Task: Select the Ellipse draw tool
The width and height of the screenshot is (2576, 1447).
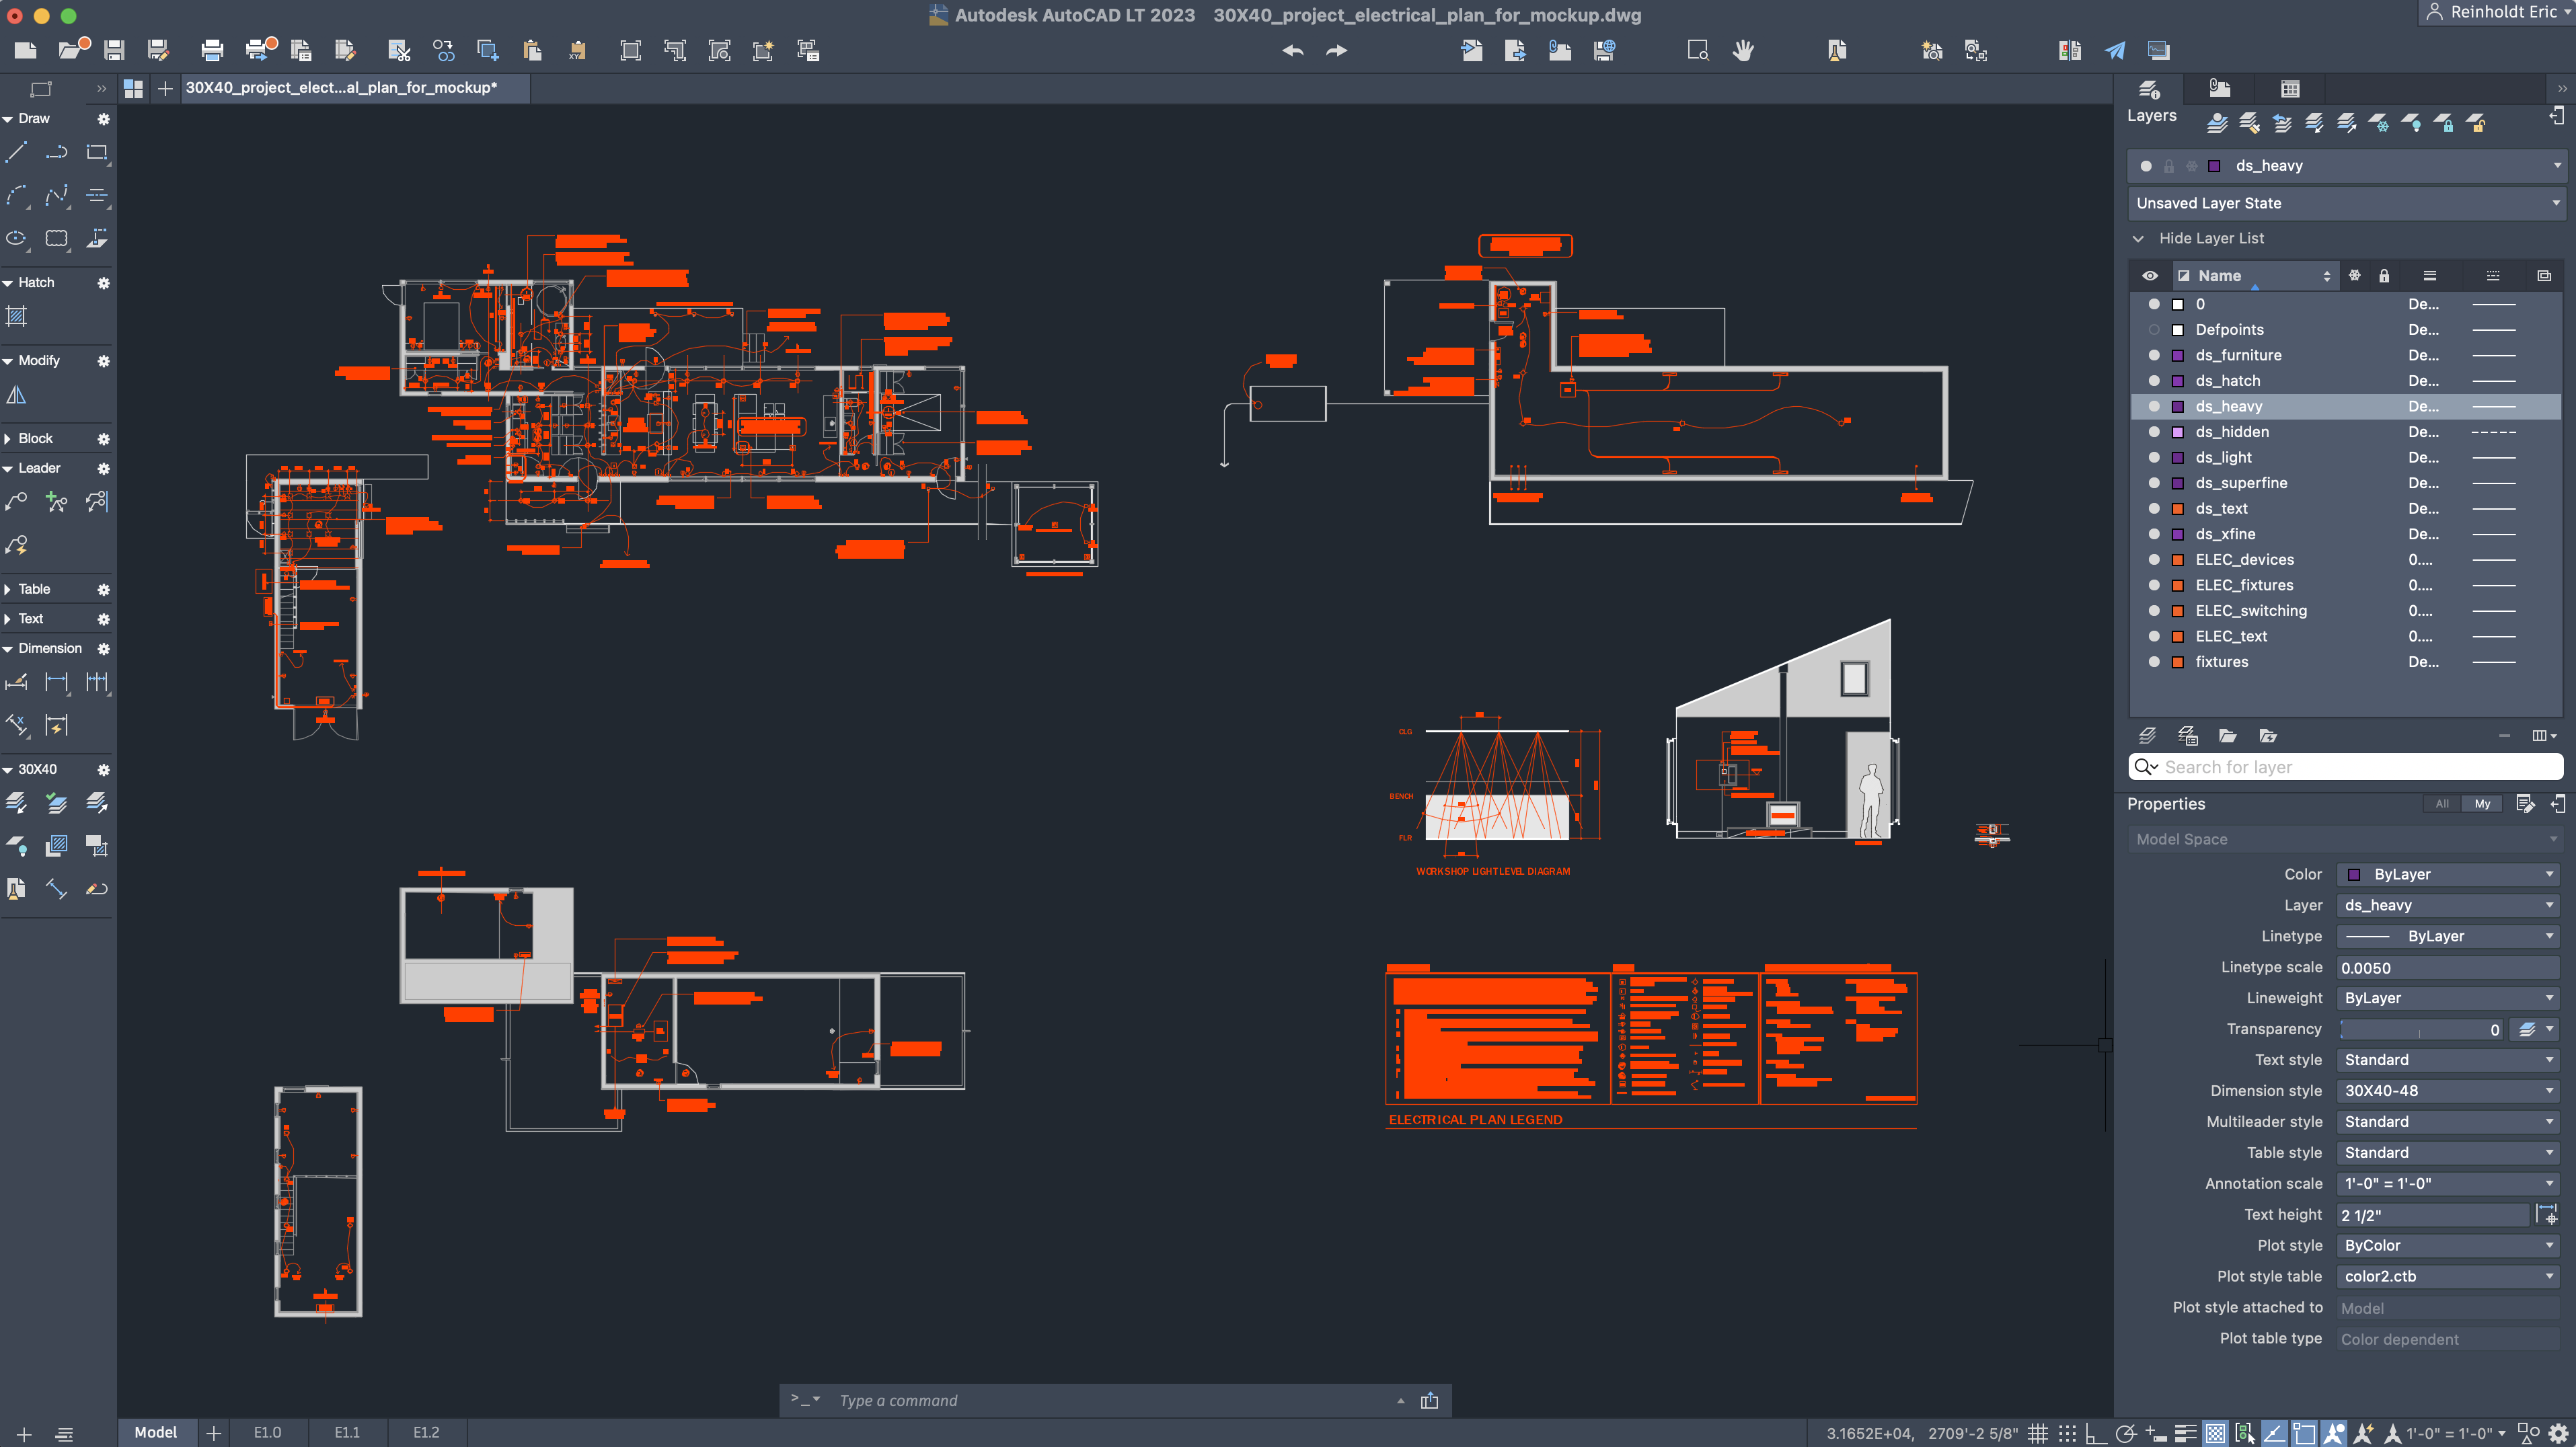Action: [17, 238]
